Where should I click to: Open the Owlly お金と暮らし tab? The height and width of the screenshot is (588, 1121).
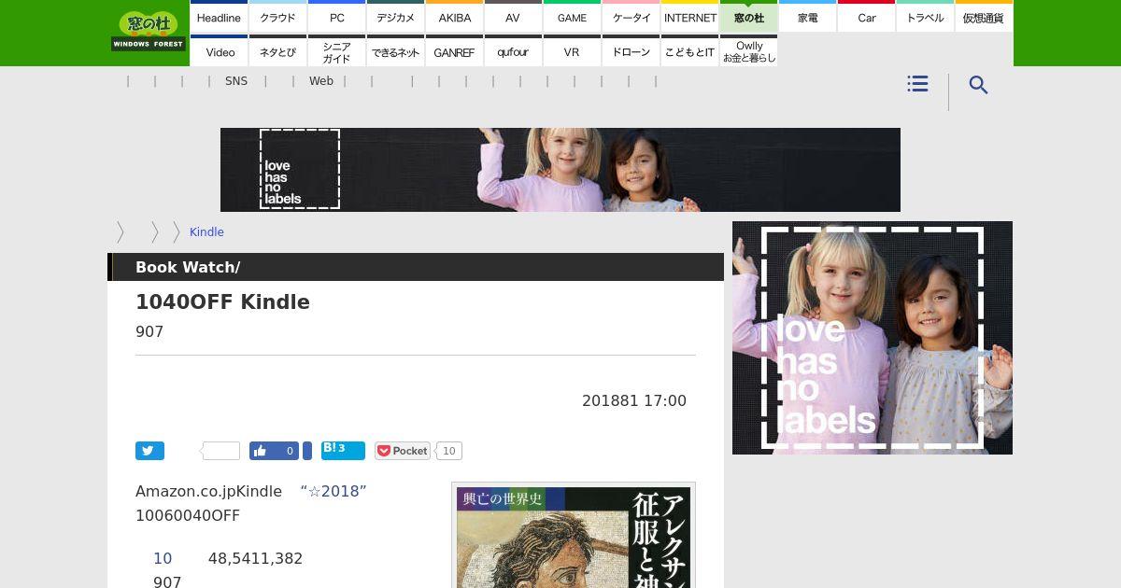pos(748,52)
